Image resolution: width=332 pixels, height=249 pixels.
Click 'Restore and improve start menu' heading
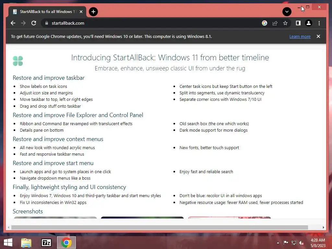[x=53, y=163]
